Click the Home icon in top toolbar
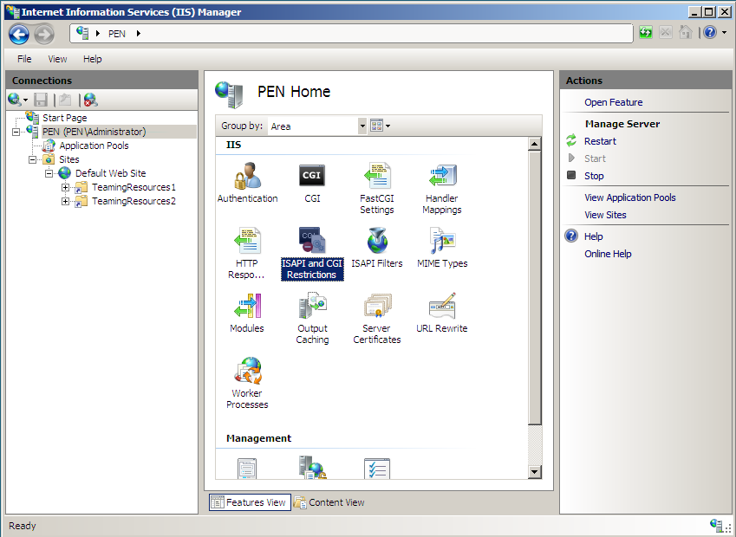The width and height of the screenshot is (736, 537). pyautogui.click(x=686, y=32)
